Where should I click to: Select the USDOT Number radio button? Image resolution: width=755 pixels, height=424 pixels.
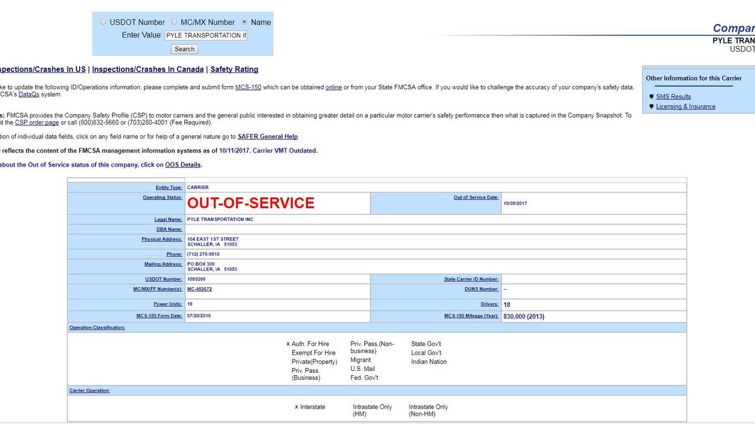(x=103, y=22)
